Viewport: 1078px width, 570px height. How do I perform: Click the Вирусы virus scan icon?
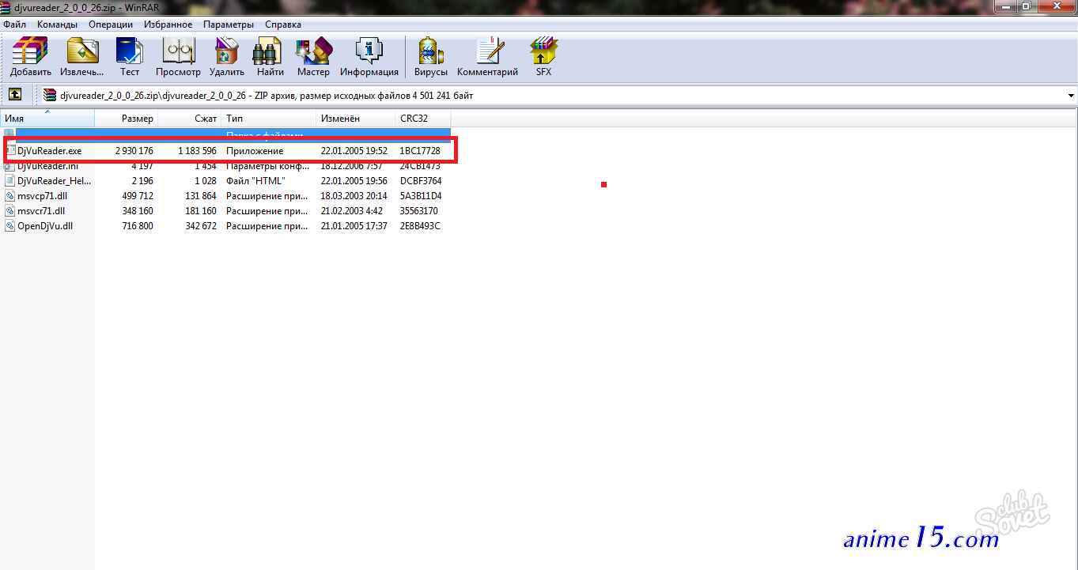430,51
